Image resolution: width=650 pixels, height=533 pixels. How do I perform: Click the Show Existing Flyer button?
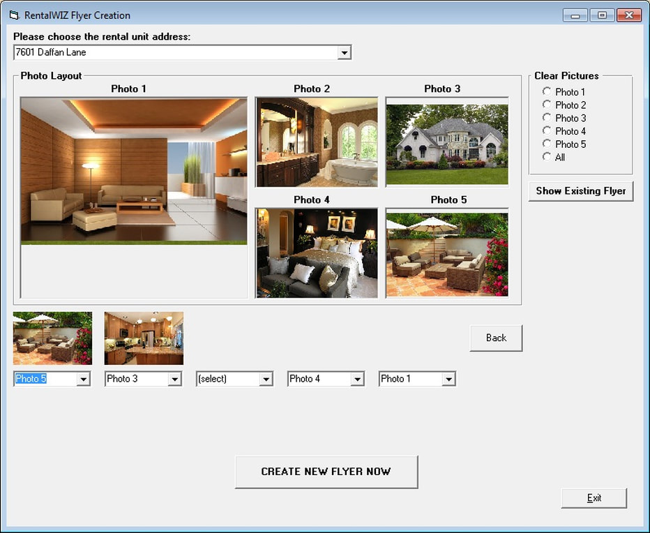(x=581, y=190)
